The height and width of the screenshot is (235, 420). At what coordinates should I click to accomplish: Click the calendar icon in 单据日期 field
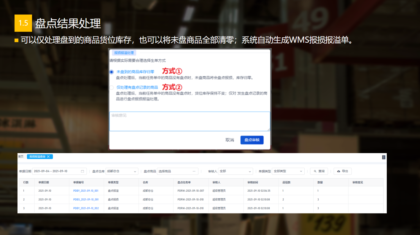click(82, 171)
